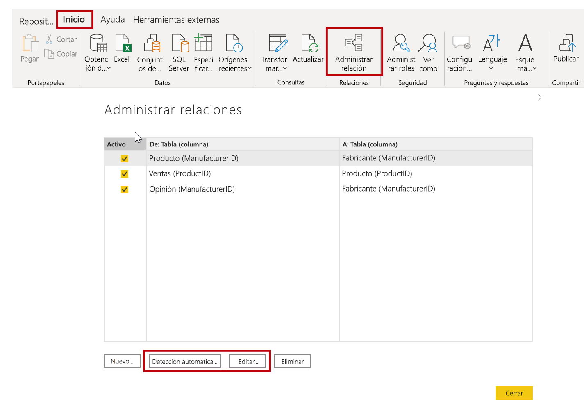Connect to SQL Server icon

tap(180, 43)
